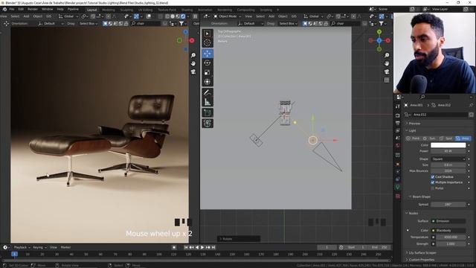Select the Select Box tool at toolbar top
Viewport: 476px width, 268px height.
pyautogui.click(x=208, y=33)
